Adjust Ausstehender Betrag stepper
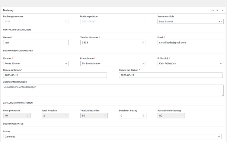The image size is (227, 142). (x=182, y=116)
